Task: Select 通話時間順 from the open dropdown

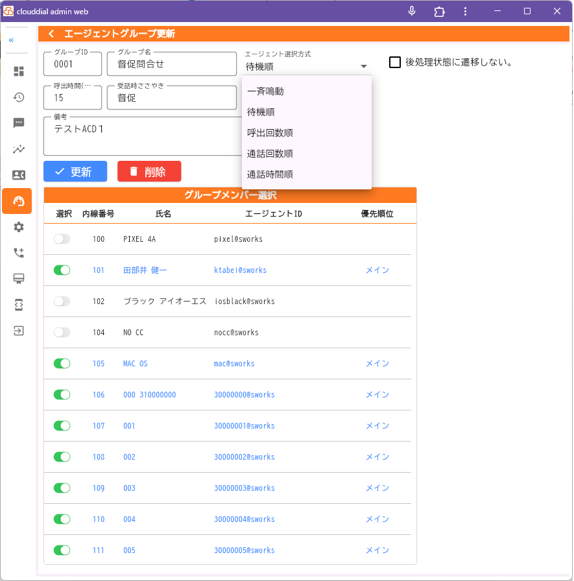Action: point(267,174)
